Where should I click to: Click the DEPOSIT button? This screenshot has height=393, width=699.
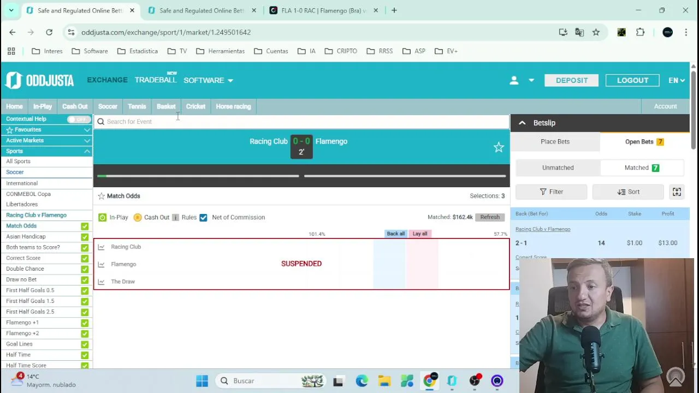(571, 80)
